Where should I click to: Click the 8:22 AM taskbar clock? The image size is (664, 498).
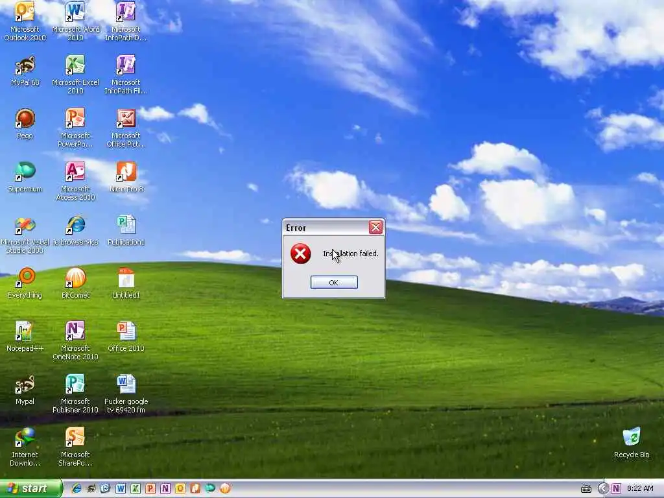[x=640, y=489]
